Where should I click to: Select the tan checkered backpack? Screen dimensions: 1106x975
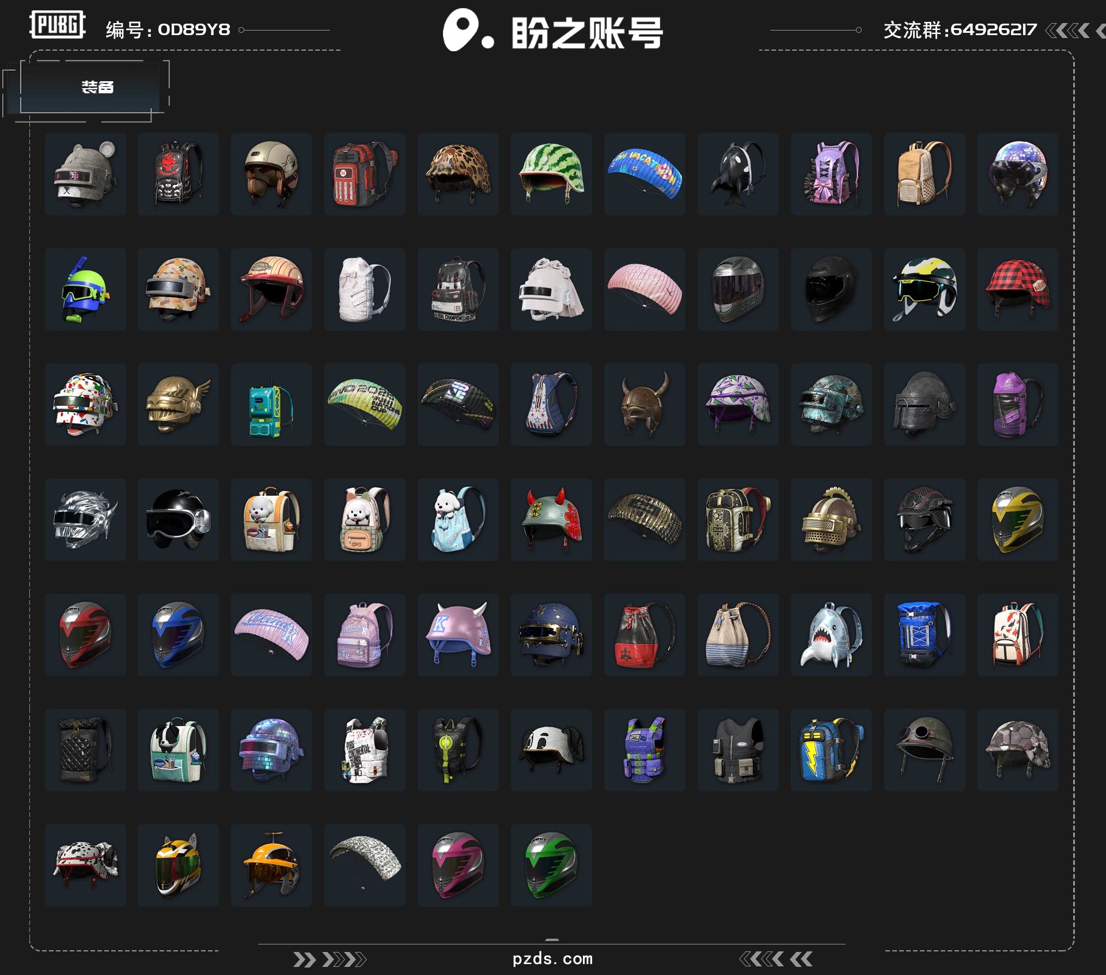[x=925, y=174]
